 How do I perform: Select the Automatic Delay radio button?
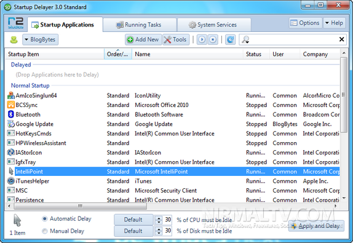(x=45, y=218)
